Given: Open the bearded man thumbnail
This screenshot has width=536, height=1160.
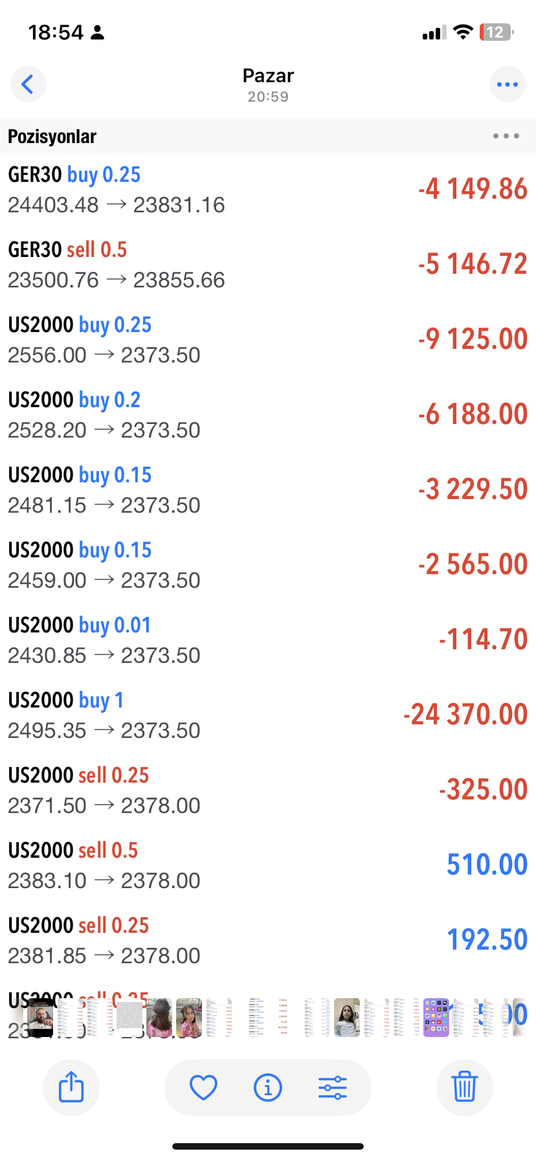Looking at the screenshot, I should pos(40,1018).
